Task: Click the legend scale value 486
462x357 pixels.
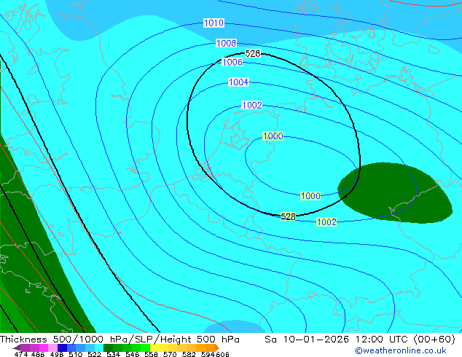Action: coord(38,354)
